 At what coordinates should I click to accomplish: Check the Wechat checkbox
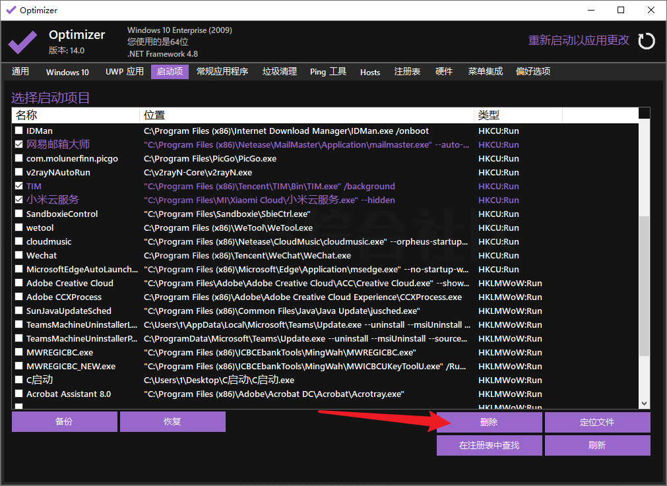coord(18,255)
